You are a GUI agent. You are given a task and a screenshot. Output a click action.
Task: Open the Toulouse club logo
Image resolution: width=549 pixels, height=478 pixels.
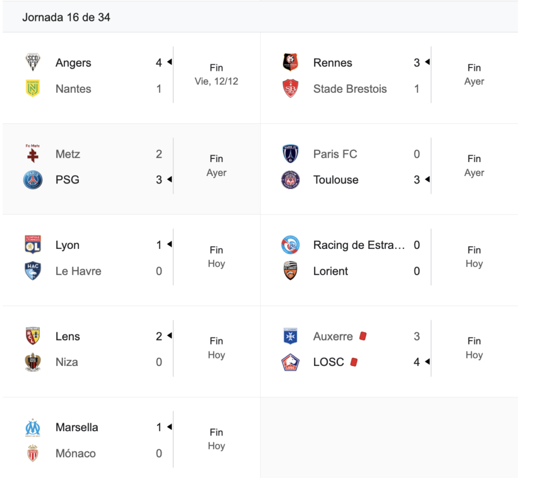coord(291,180)
